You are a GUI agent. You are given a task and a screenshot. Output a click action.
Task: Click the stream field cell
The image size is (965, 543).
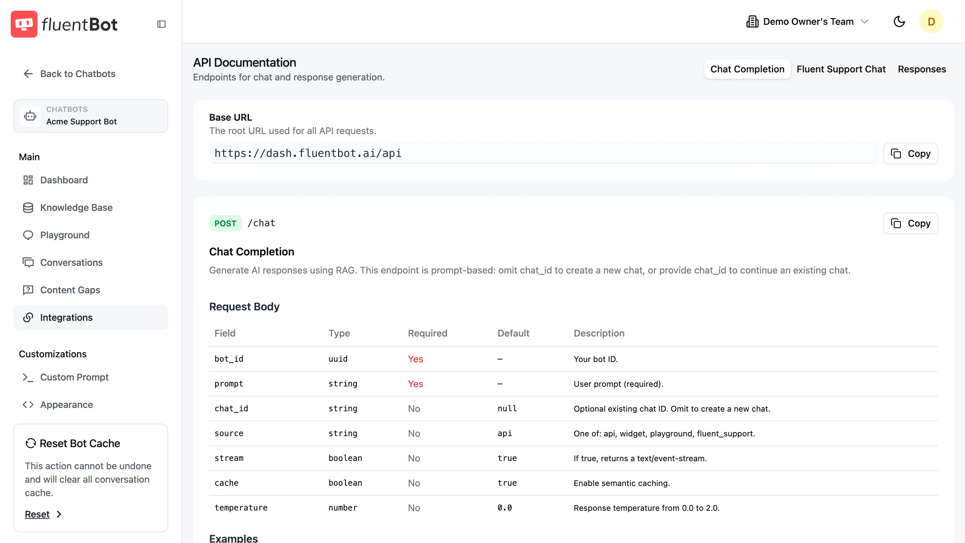pos(229,458)
